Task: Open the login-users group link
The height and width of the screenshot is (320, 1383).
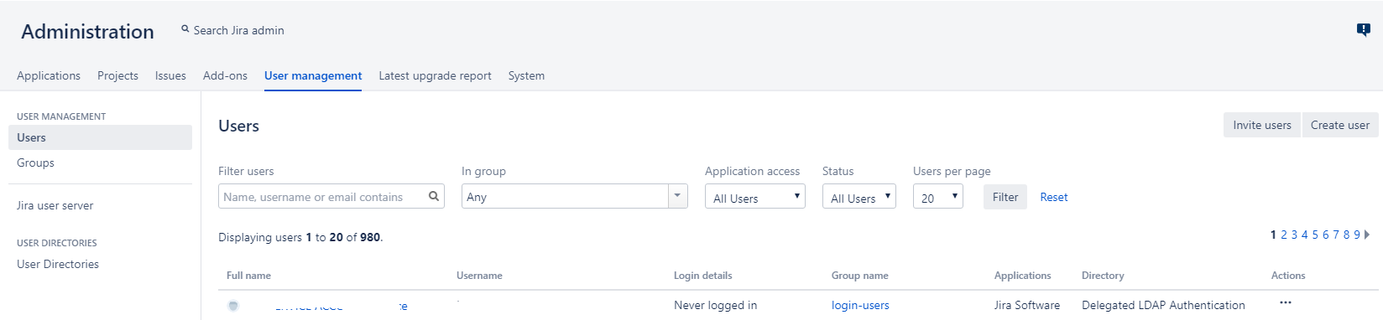Action: coord(860,305)
